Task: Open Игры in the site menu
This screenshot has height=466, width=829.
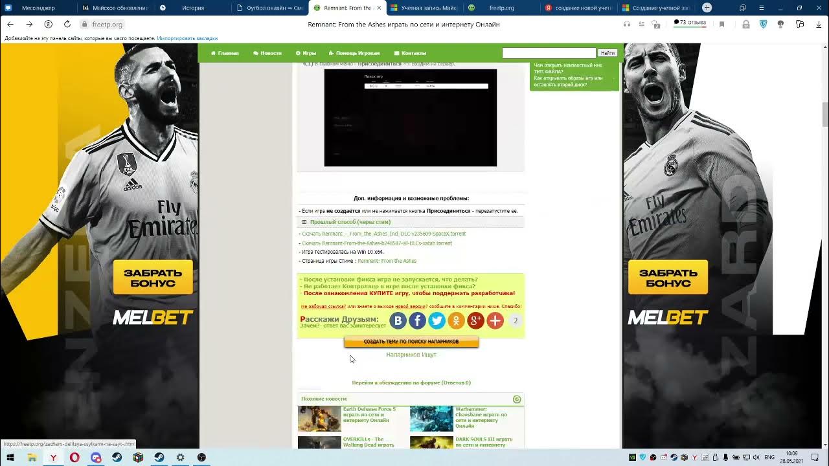Action: click(306, 53)
